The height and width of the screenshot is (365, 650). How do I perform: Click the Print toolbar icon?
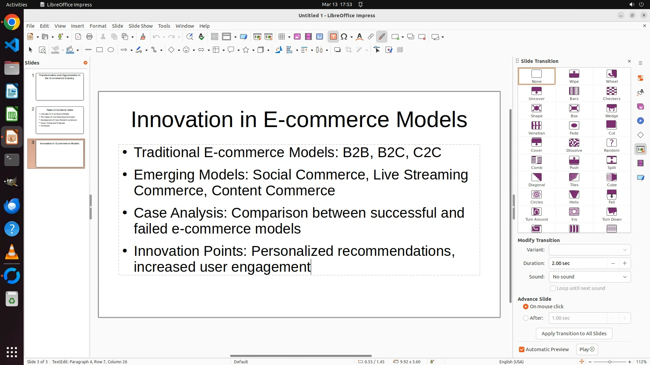89,37
